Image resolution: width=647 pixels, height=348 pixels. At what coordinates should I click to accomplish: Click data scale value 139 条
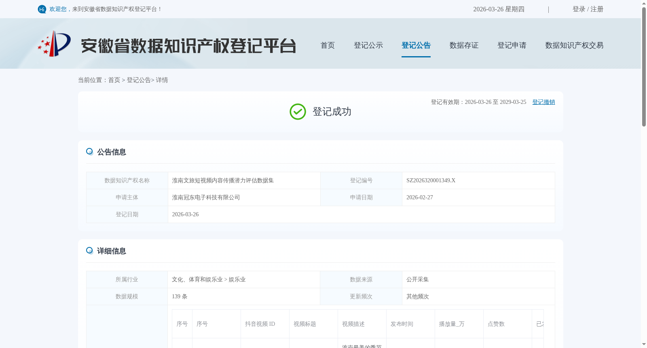tap(180, 297)
